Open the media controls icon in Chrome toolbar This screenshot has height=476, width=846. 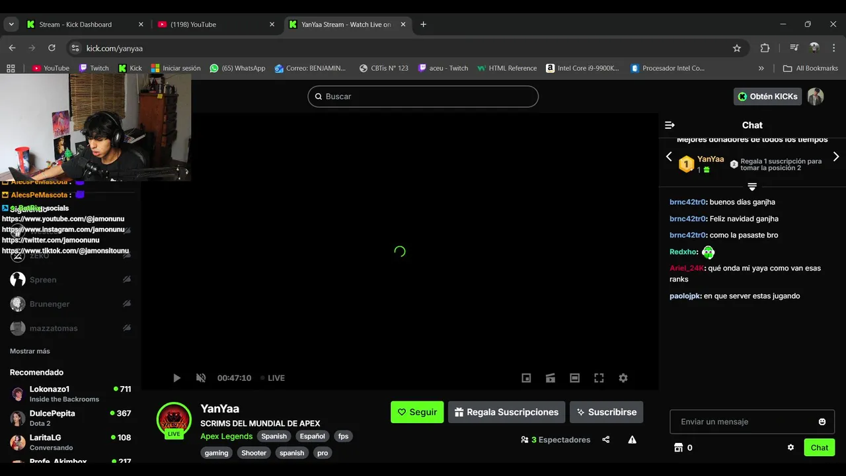point(794,48)
